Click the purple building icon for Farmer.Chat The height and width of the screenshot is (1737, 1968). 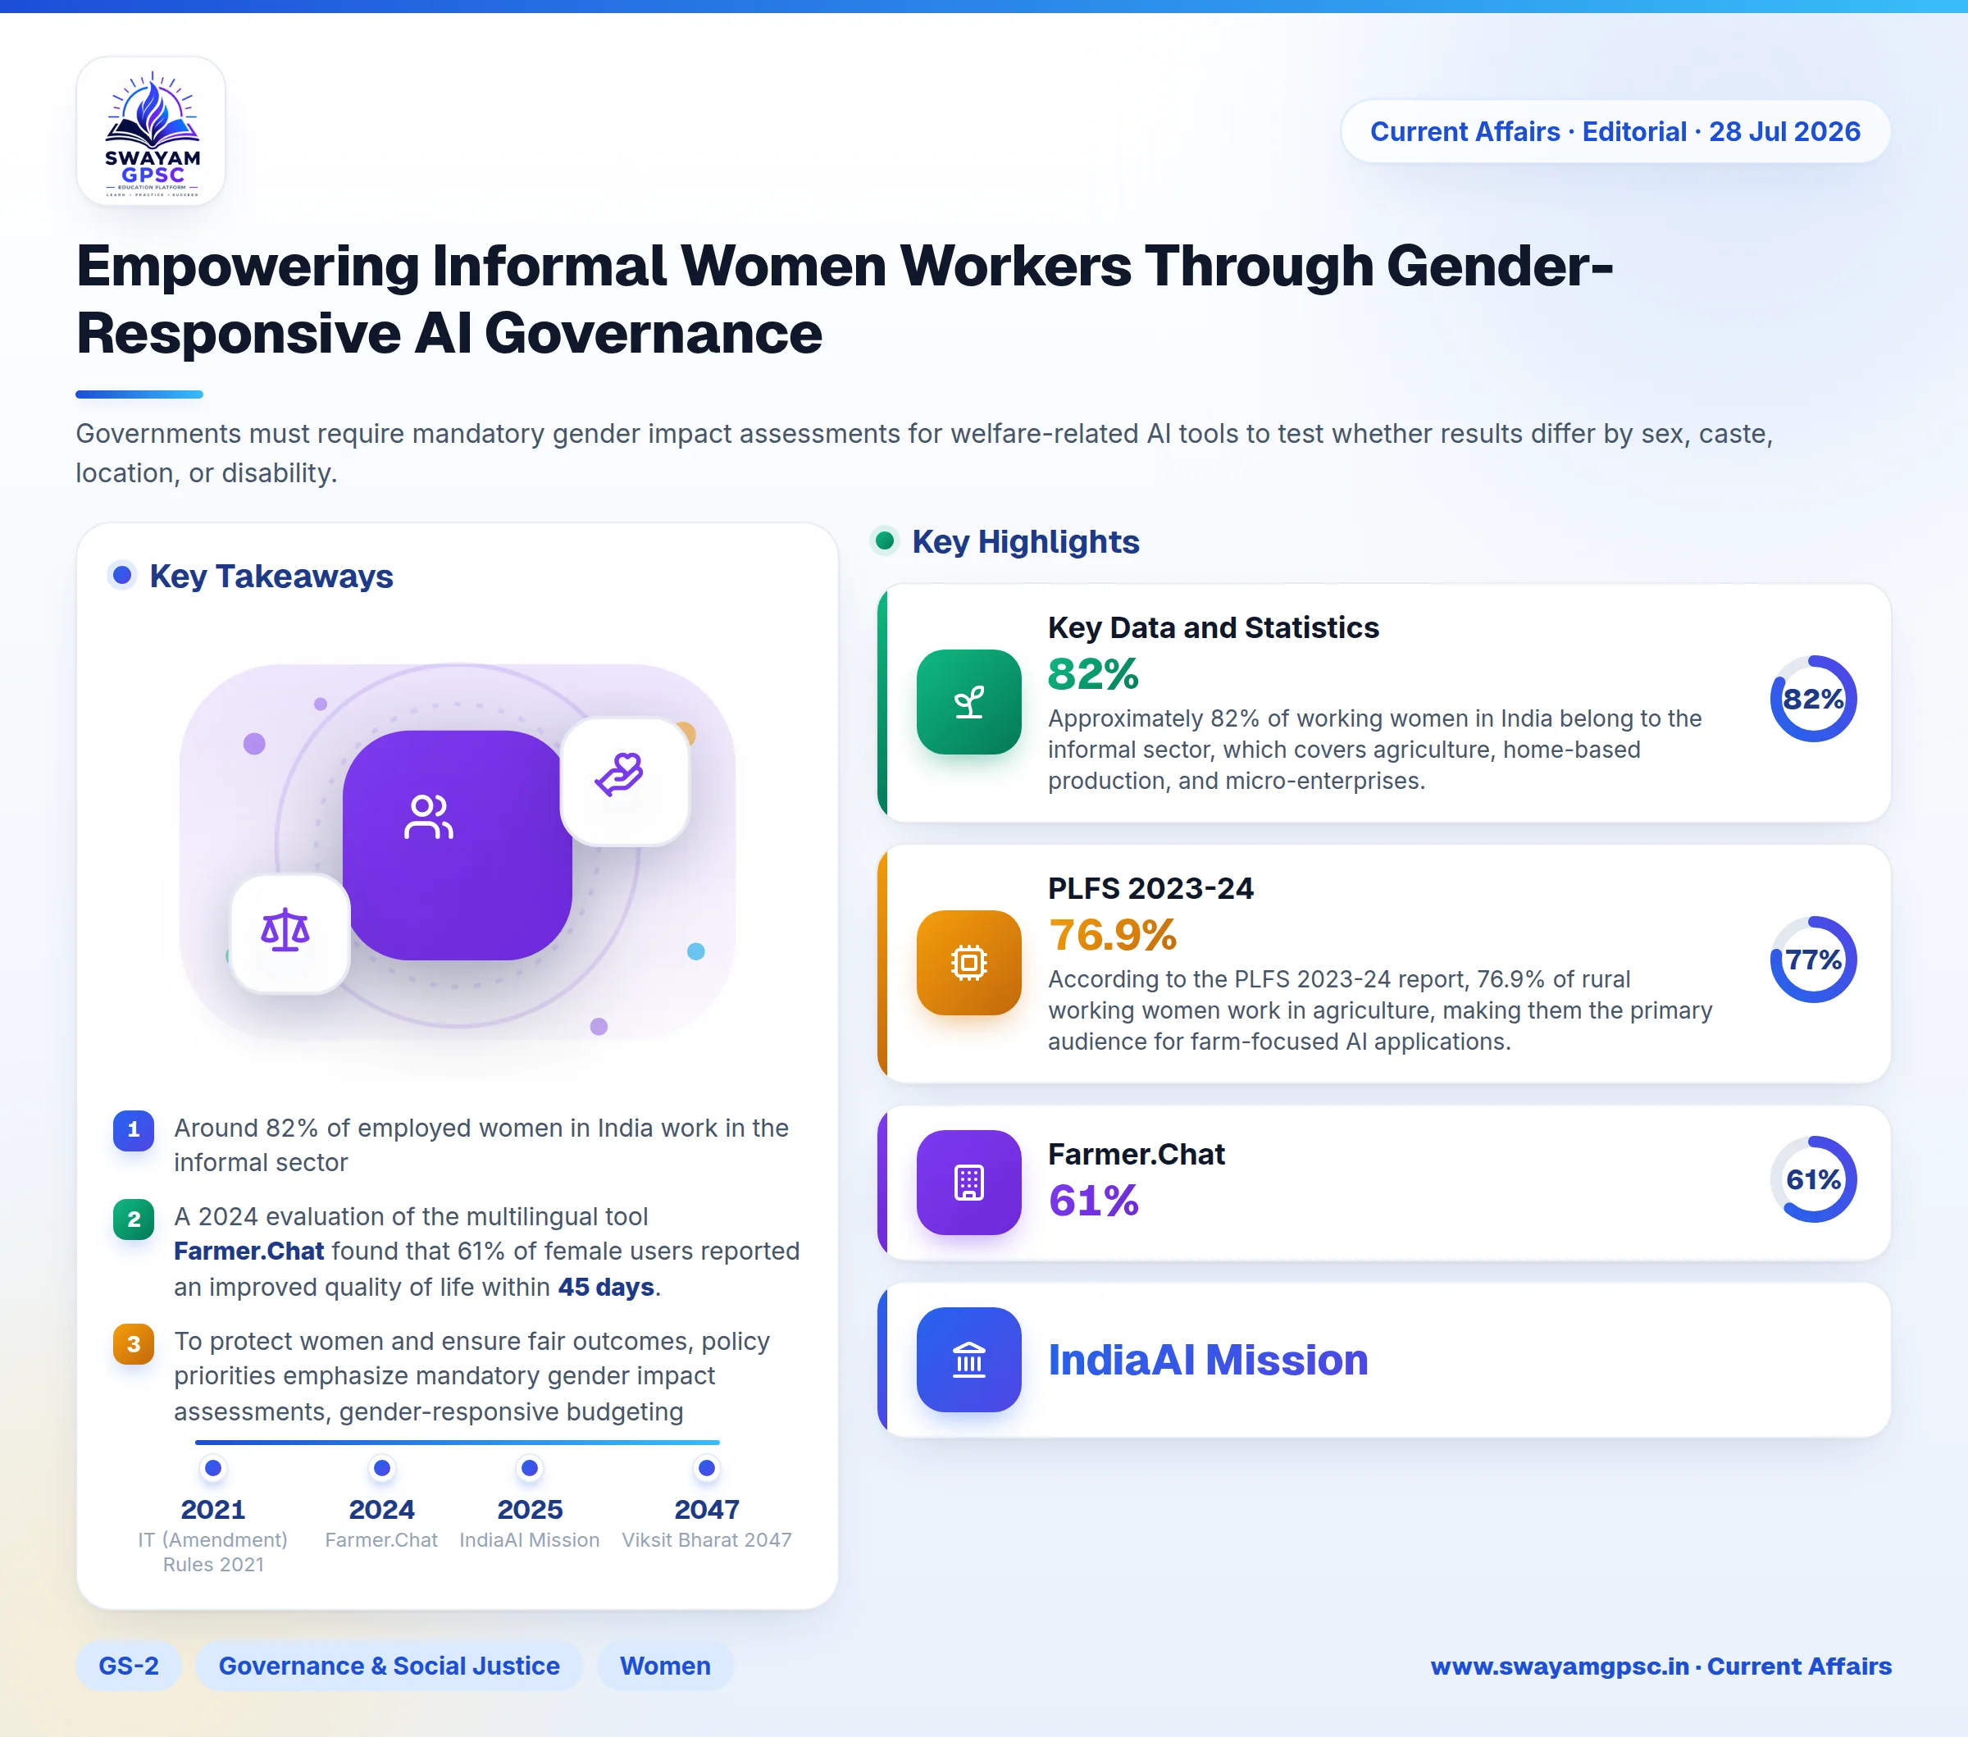(x=968, y=1182)
